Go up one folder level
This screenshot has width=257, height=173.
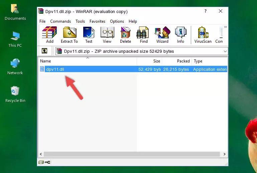[x=44, y=51]
